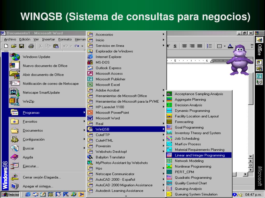The height and width of the screenshot is (198, 265).
Task: Open the Archivo menu
Action: click(x=10, y=39)
